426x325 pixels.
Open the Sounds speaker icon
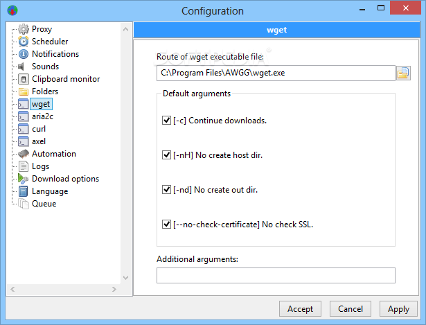pyautogui.click(x=21, y=67)
